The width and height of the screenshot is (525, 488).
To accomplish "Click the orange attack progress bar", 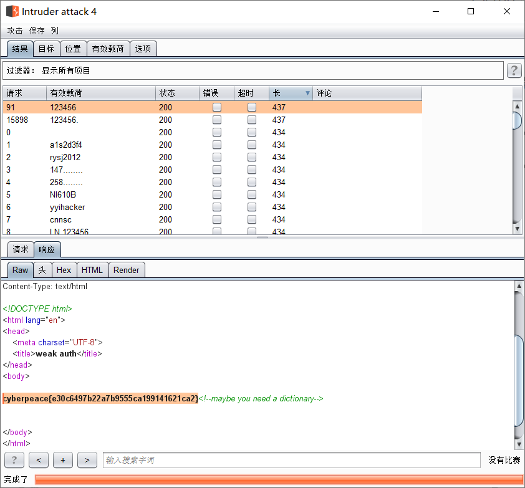I will click(x=279, y=480).
